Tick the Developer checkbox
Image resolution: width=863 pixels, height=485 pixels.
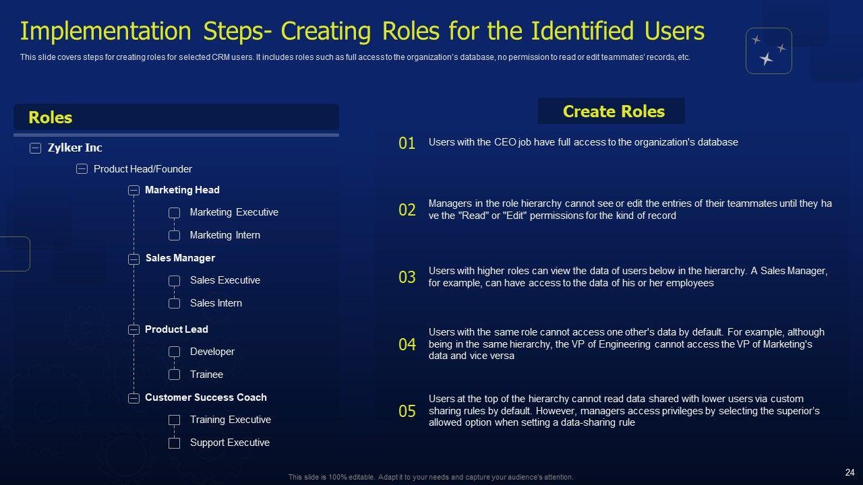click(x=174, y=352)
